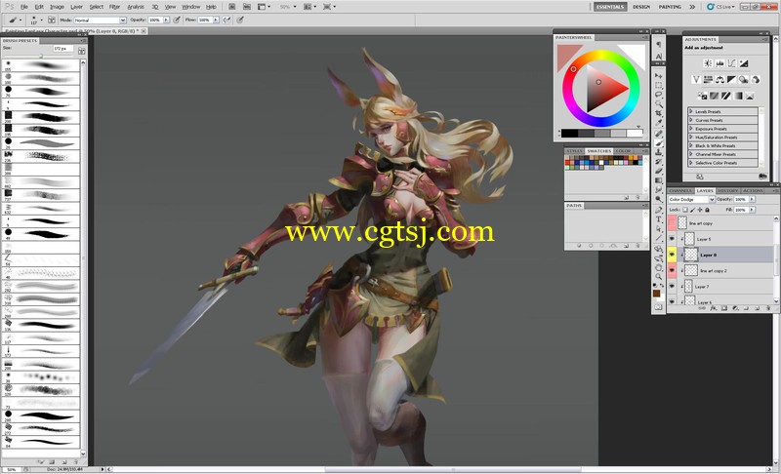Viewport: 781px width, 474px height.
Task: Open the Image menu
Action: (x=57, y=7)
